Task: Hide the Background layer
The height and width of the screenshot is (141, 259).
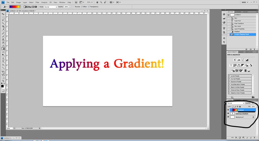Action: click(x=228, y=117)
